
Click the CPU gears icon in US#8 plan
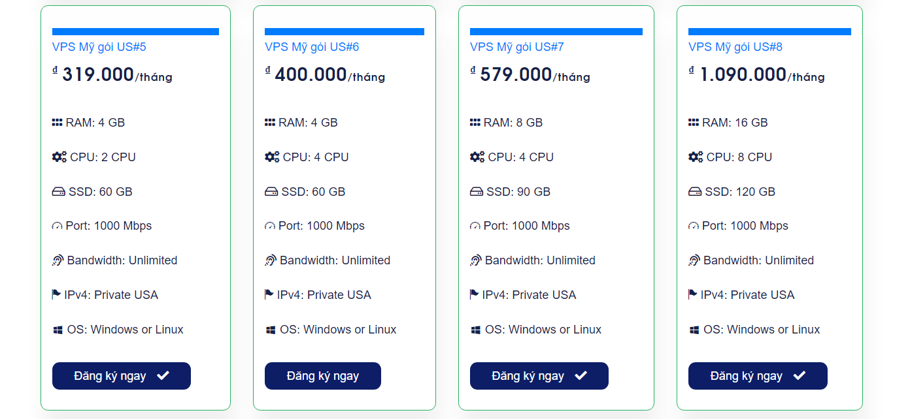(696, 157)
